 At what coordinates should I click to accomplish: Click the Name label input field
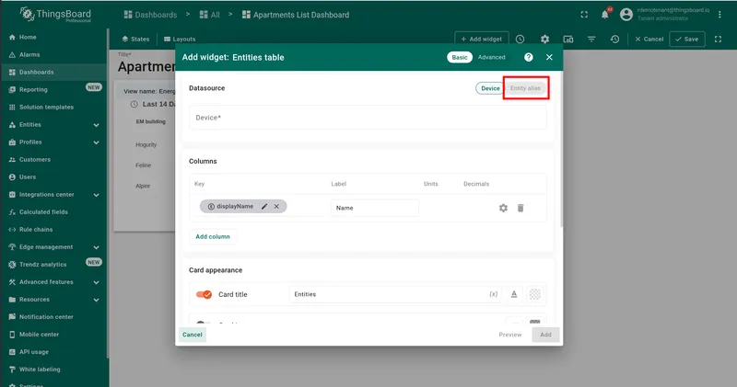point(375,208)
